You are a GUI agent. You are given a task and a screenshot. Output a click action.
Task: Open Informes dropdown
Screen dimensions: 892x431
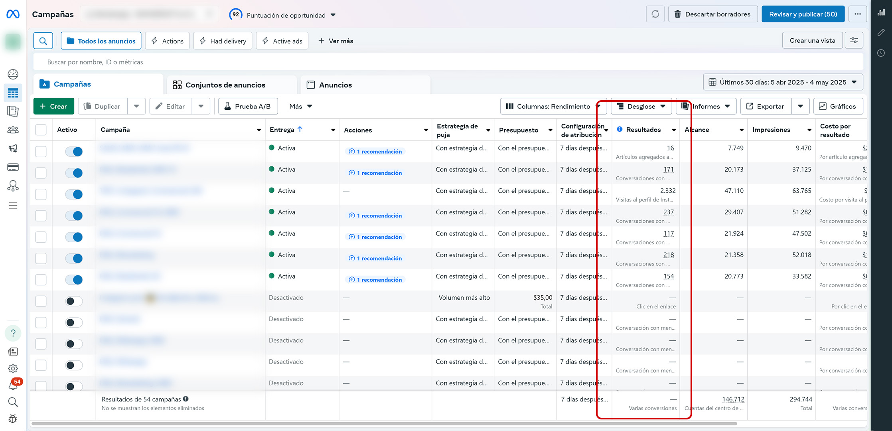tap(706, 106)
